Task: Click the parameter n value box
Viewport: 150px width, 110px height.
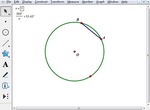Action: click(x=22, y=9)
